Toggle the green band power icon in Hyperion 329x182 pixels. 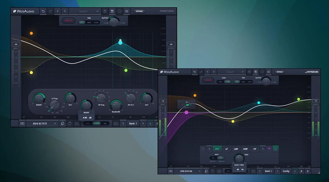[275, 149]
